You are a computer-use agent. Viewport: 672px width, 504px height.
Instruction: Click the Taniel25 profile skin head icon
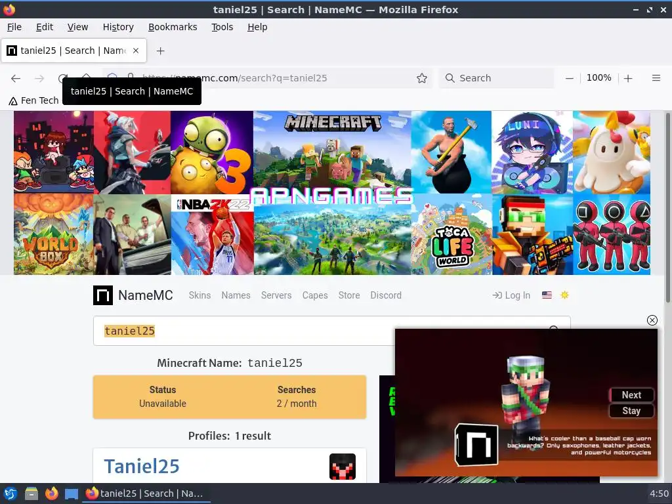click(342, 467)
